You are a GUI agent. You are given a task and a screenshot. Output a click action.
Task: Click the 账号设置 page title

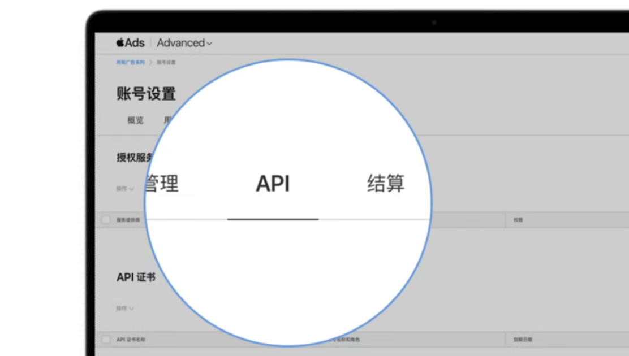tap(145, 94)
